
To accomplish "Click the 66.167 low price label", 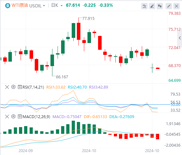I will 62,77.
